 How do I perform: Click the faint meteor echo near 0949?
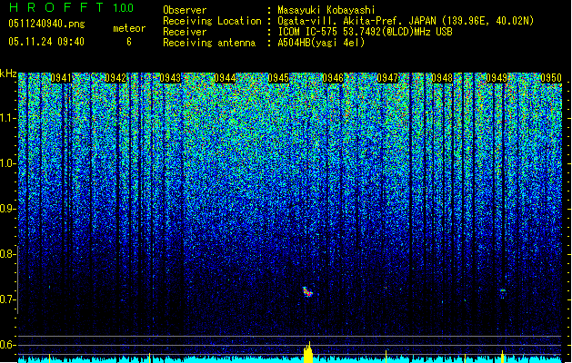(503, 292)
